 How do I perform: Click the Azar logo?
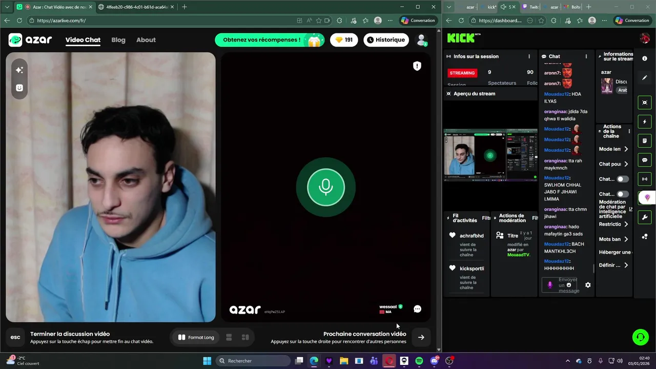[x=30, y=40]
